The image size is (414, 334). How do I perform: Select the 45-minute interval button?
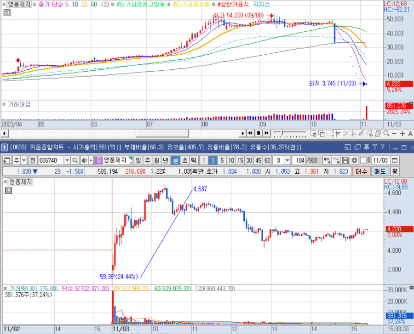click(x=258, y=160)
